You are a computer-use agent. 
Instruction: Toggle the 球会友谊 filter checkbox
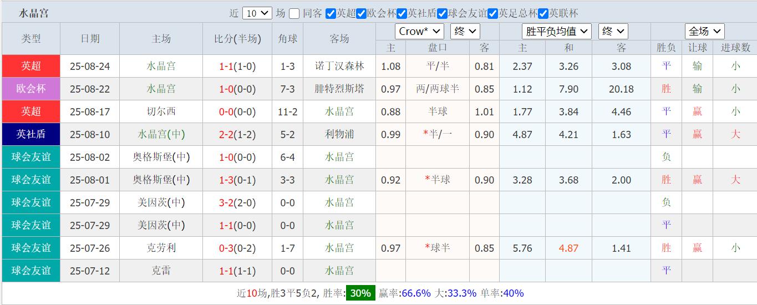pyautogui.click(x=442, y=13)
